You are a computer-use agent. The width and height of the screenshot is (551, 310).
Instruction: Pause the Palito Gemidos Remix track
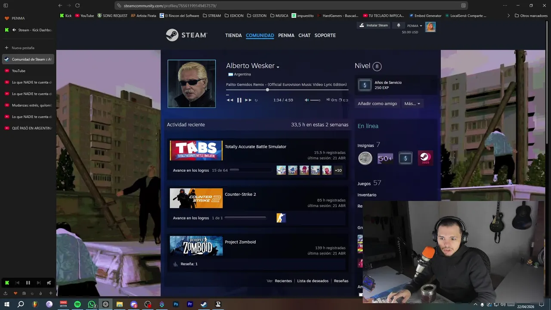(x=239, y=100)
